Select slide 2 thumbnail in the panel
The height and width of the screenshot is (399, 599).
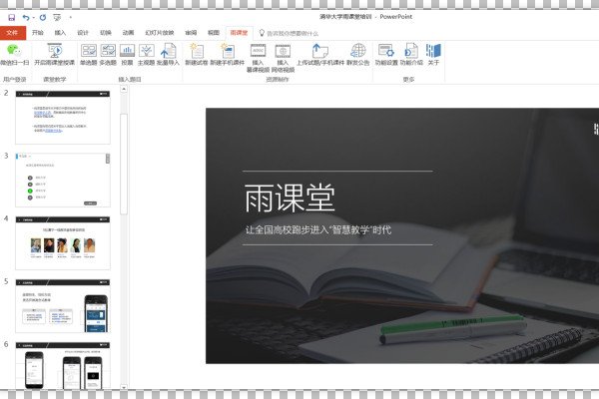pyautogui.click(x=63, y=118)
